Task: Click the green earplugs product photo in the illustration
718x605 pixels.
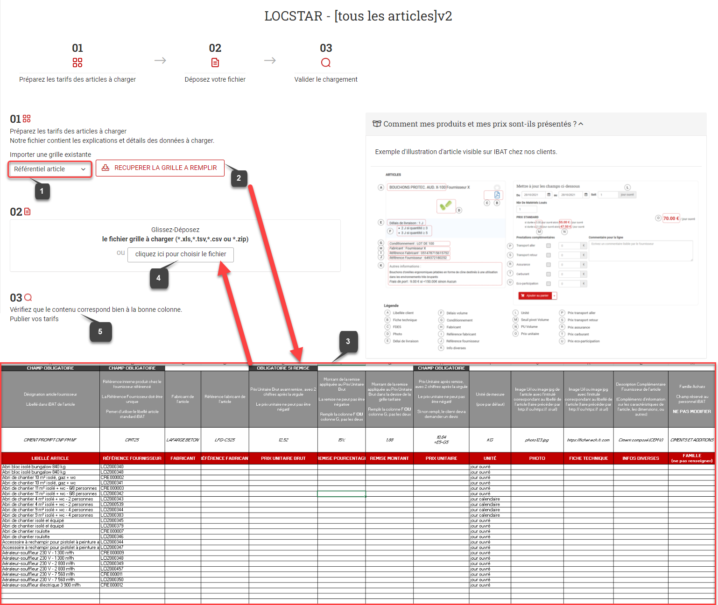Action: (x=446, y=205)
